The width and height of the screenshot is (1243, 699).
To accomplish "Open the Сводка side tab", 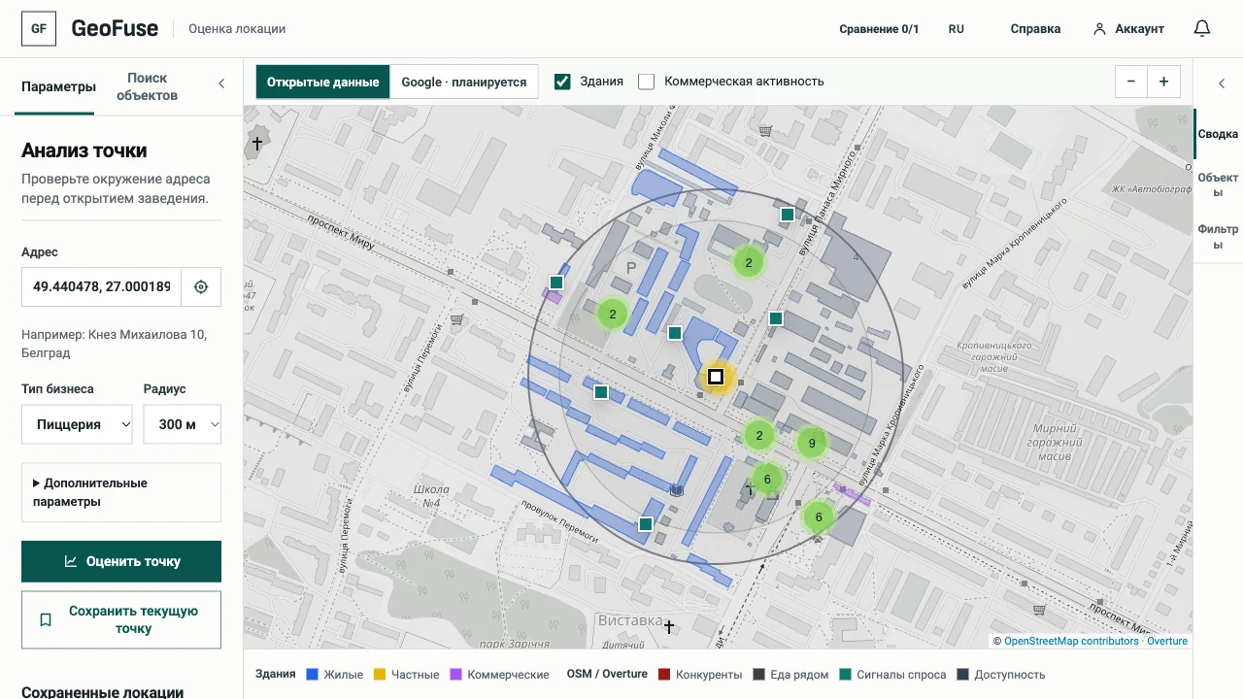I will [1218, 134].
